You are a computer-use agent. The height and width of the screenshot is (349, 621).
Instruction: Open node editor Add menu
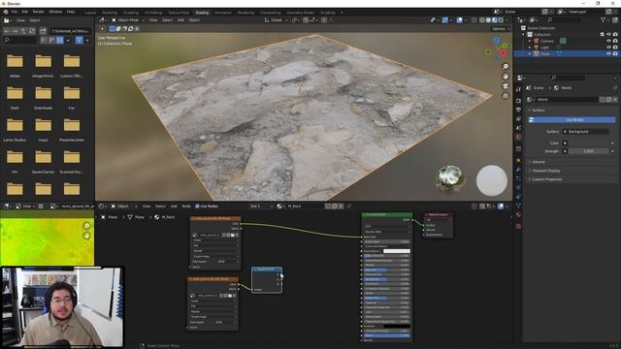click(x=174, y=206)
